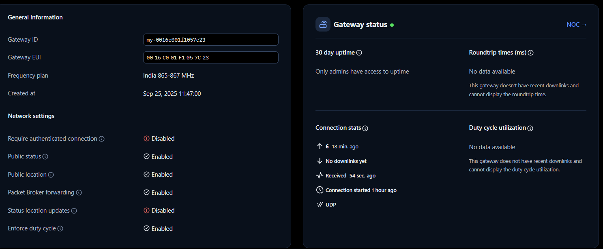Click info icon for Require authenticated connection

coord(102,139)
